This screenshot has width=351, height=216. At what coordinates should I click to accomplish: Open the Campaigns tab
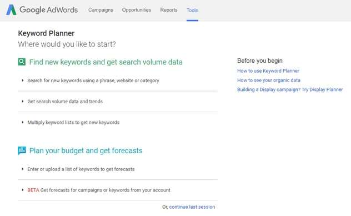tap(101, 10)
